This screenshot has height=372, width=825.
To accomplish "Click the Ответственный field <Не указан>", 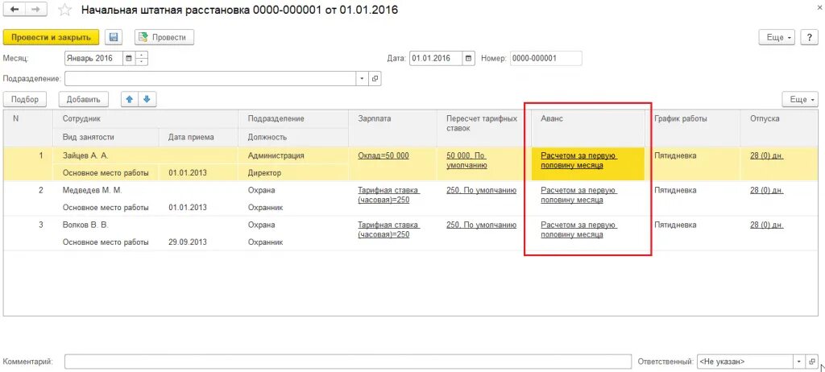I will pos(745,362).
